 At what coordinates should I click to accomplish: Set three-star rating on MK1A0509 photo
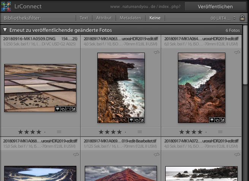[x=33, y=132]
